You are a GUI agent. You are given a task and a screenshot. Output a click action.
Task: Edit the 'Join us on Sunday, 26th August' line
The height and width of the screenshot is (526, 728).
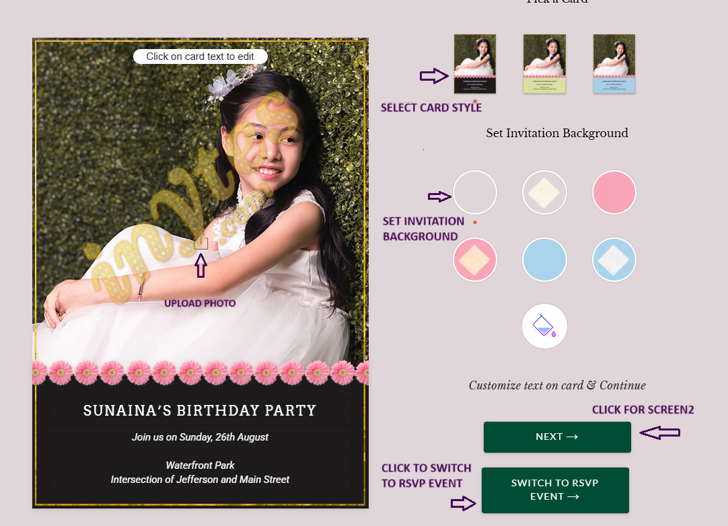coord(200,437)
